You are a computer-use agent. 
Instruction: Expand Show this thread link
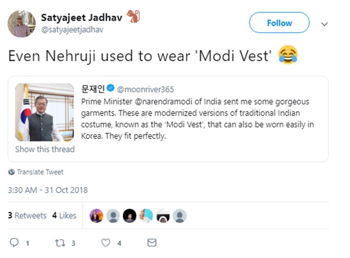click(x=45, y=149)
